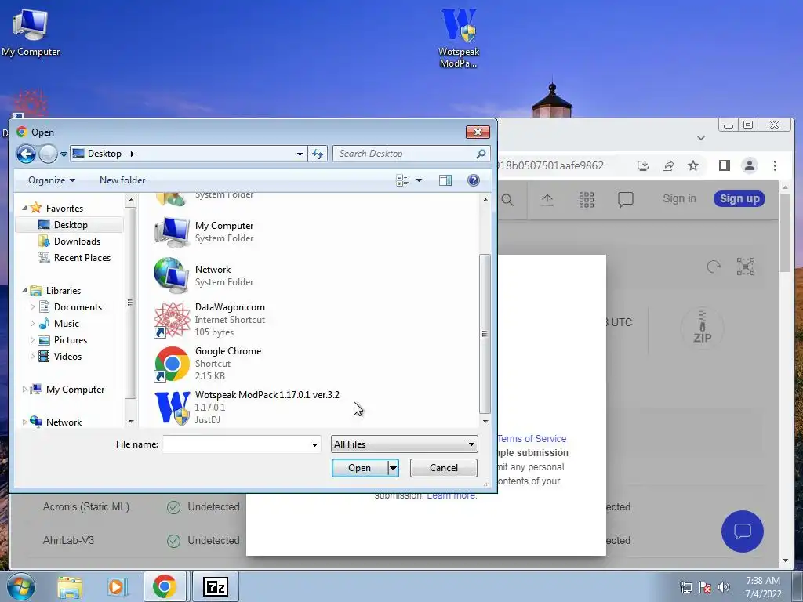Click the 7-Zip taskbar button
Viewport: 803px width, 602px height.
pyautogui.click(x=216, y=586)
